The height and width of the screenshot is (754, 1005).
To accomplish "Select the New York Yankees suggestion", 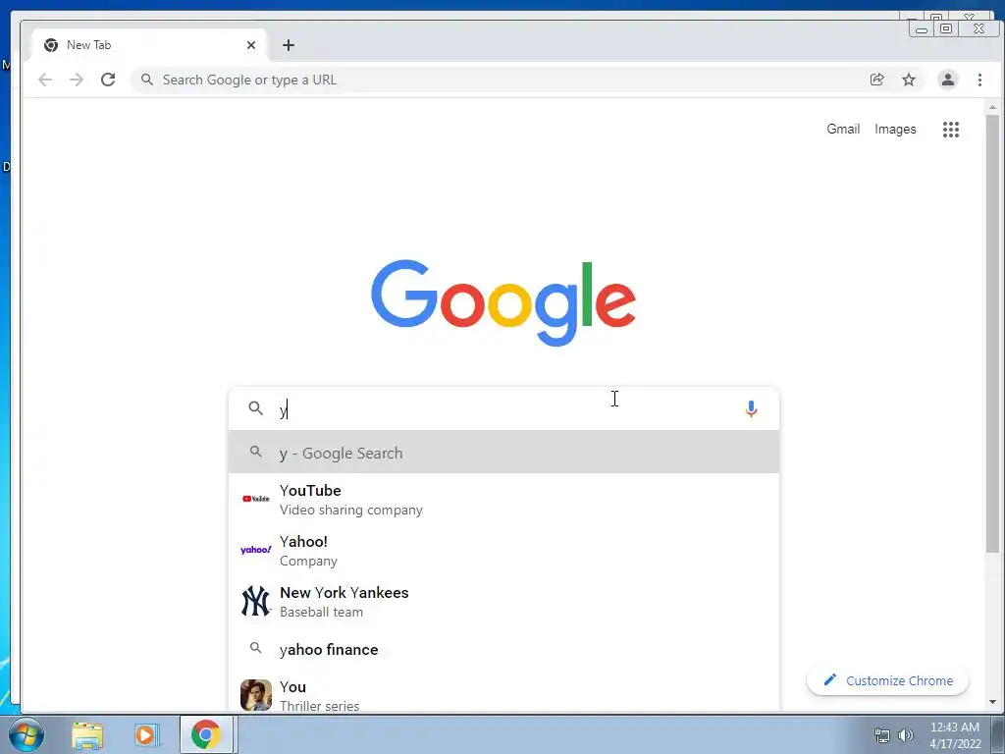I will point(503,602).
